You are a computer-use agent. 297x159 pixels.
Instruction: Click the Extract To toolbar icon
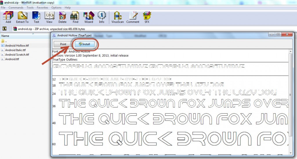(22, 17)
